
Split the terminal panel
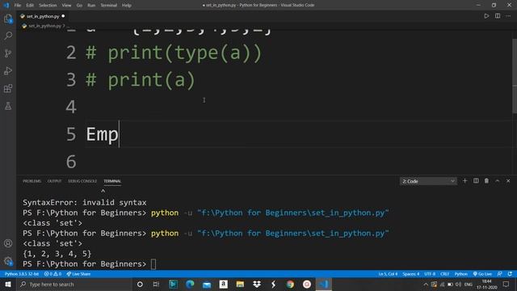pos(476,181)
